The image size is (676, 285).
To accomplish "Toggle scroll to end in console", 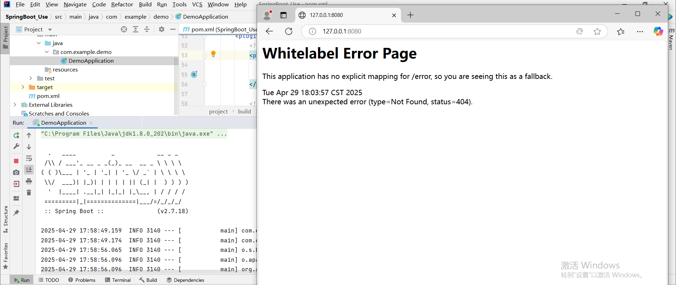I will click(29, 169).
